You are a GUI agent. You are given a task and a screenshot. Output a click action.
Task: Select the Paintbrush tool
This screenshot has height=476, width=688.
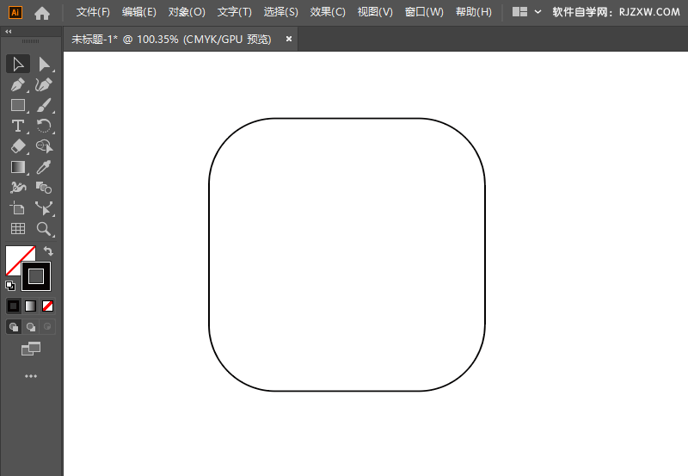(x=44, y=105)
